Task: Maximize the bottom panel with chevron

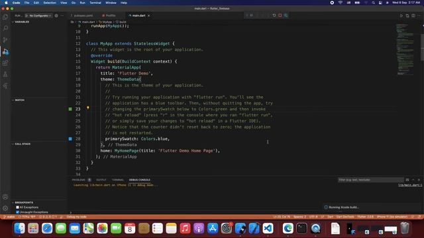Action: pyautogui.click(x=413, y=180)
